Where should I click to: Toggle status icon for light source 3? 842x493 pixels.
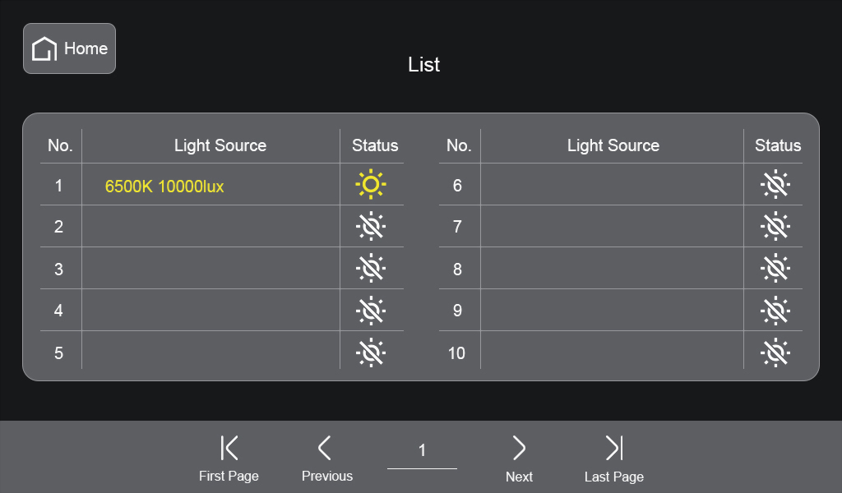pyautogui.click(x=371, y=269)
